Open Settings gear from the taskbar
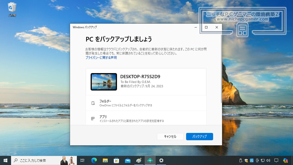Image resolution: width=293 pixels, height=165 pixels. [x=161, y=160]
